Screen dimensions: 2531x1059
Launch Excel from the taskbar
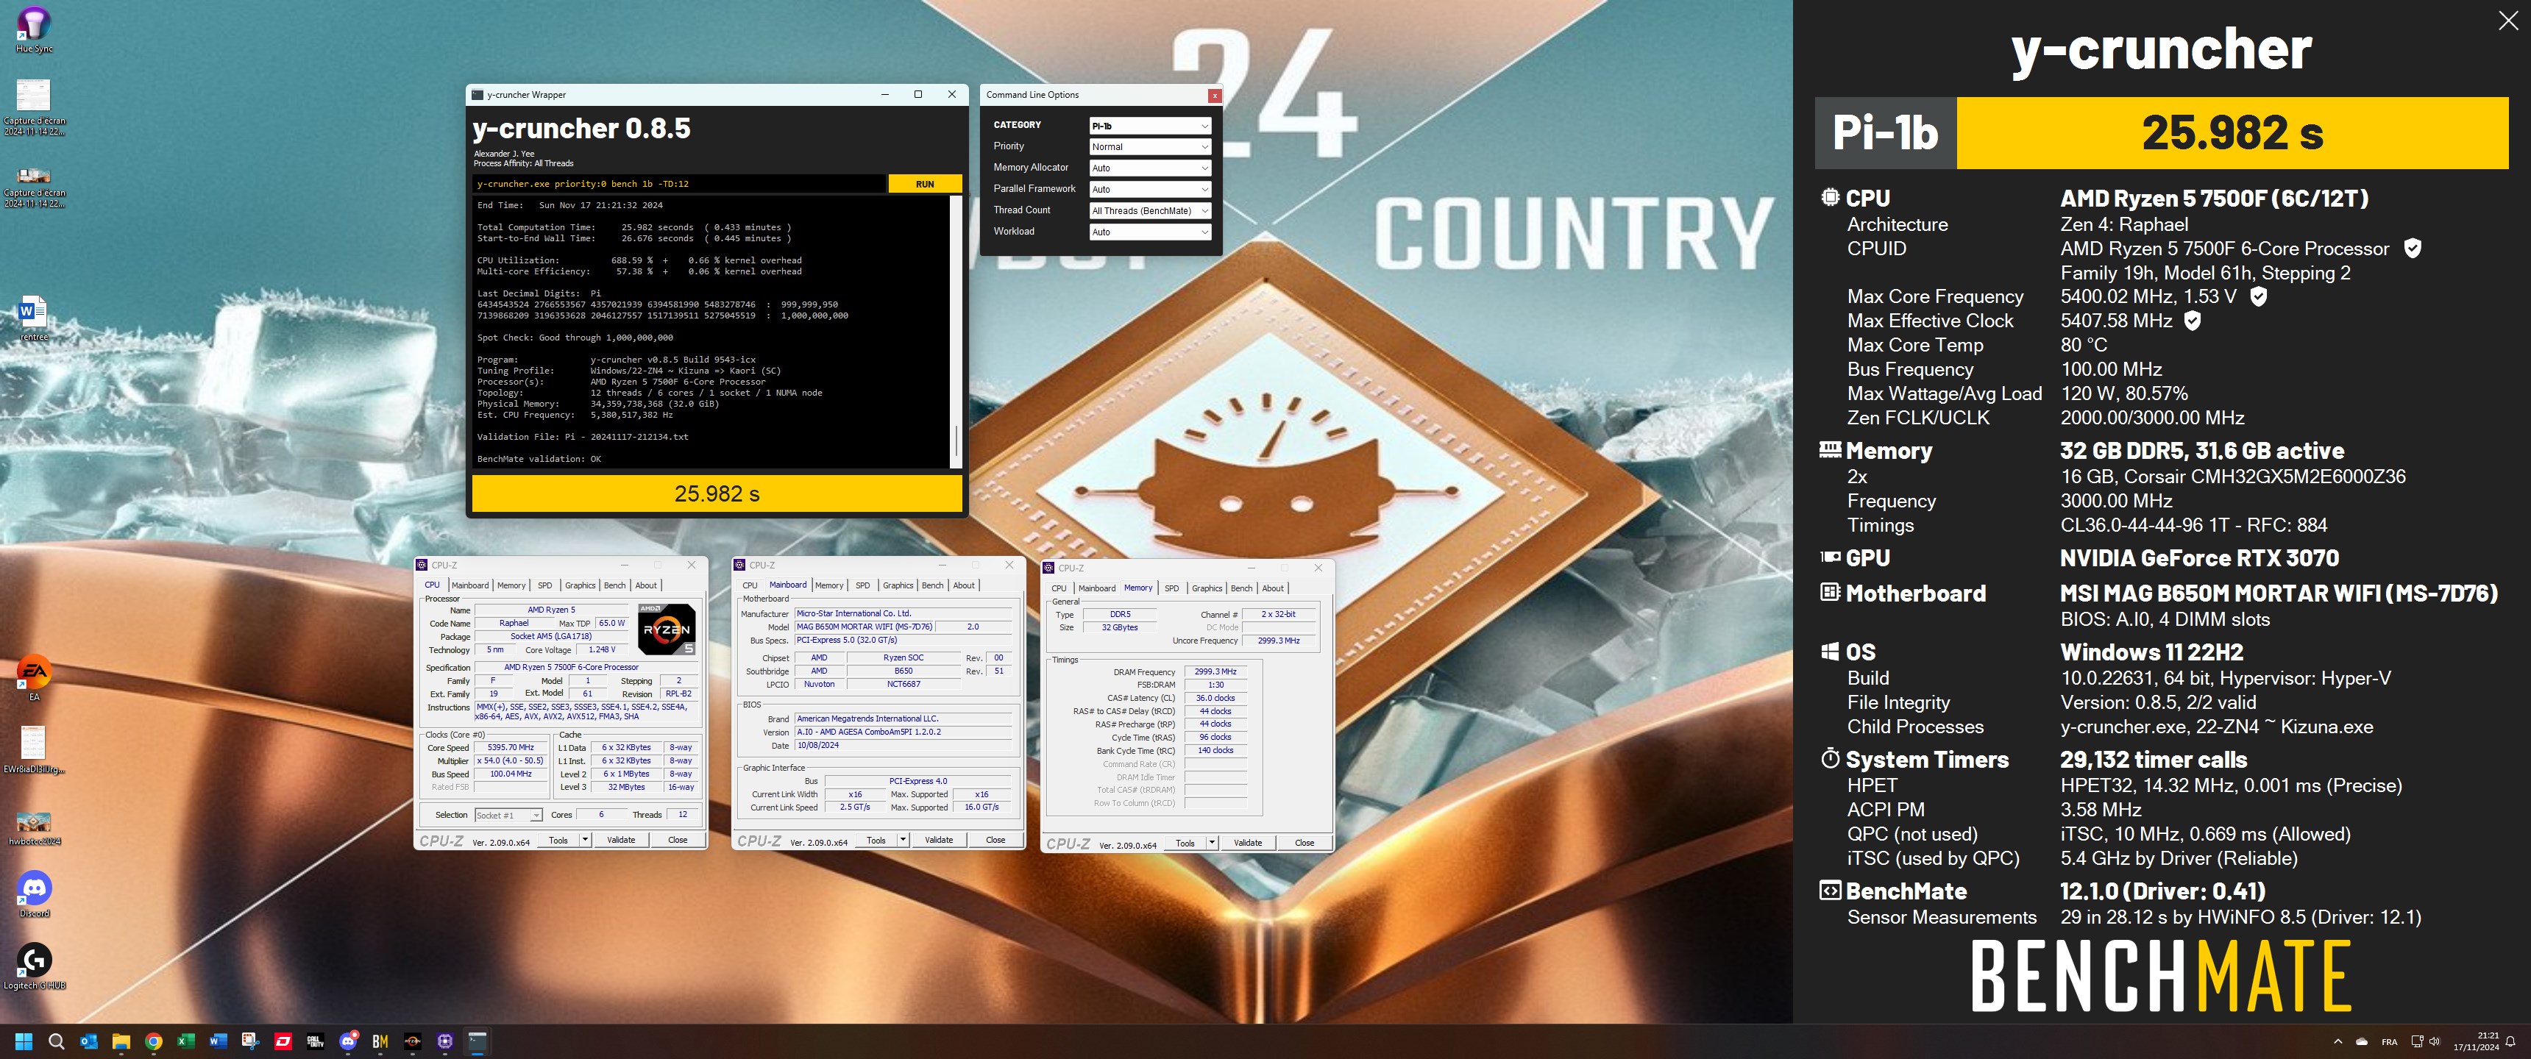click(x=185, y=1041)
